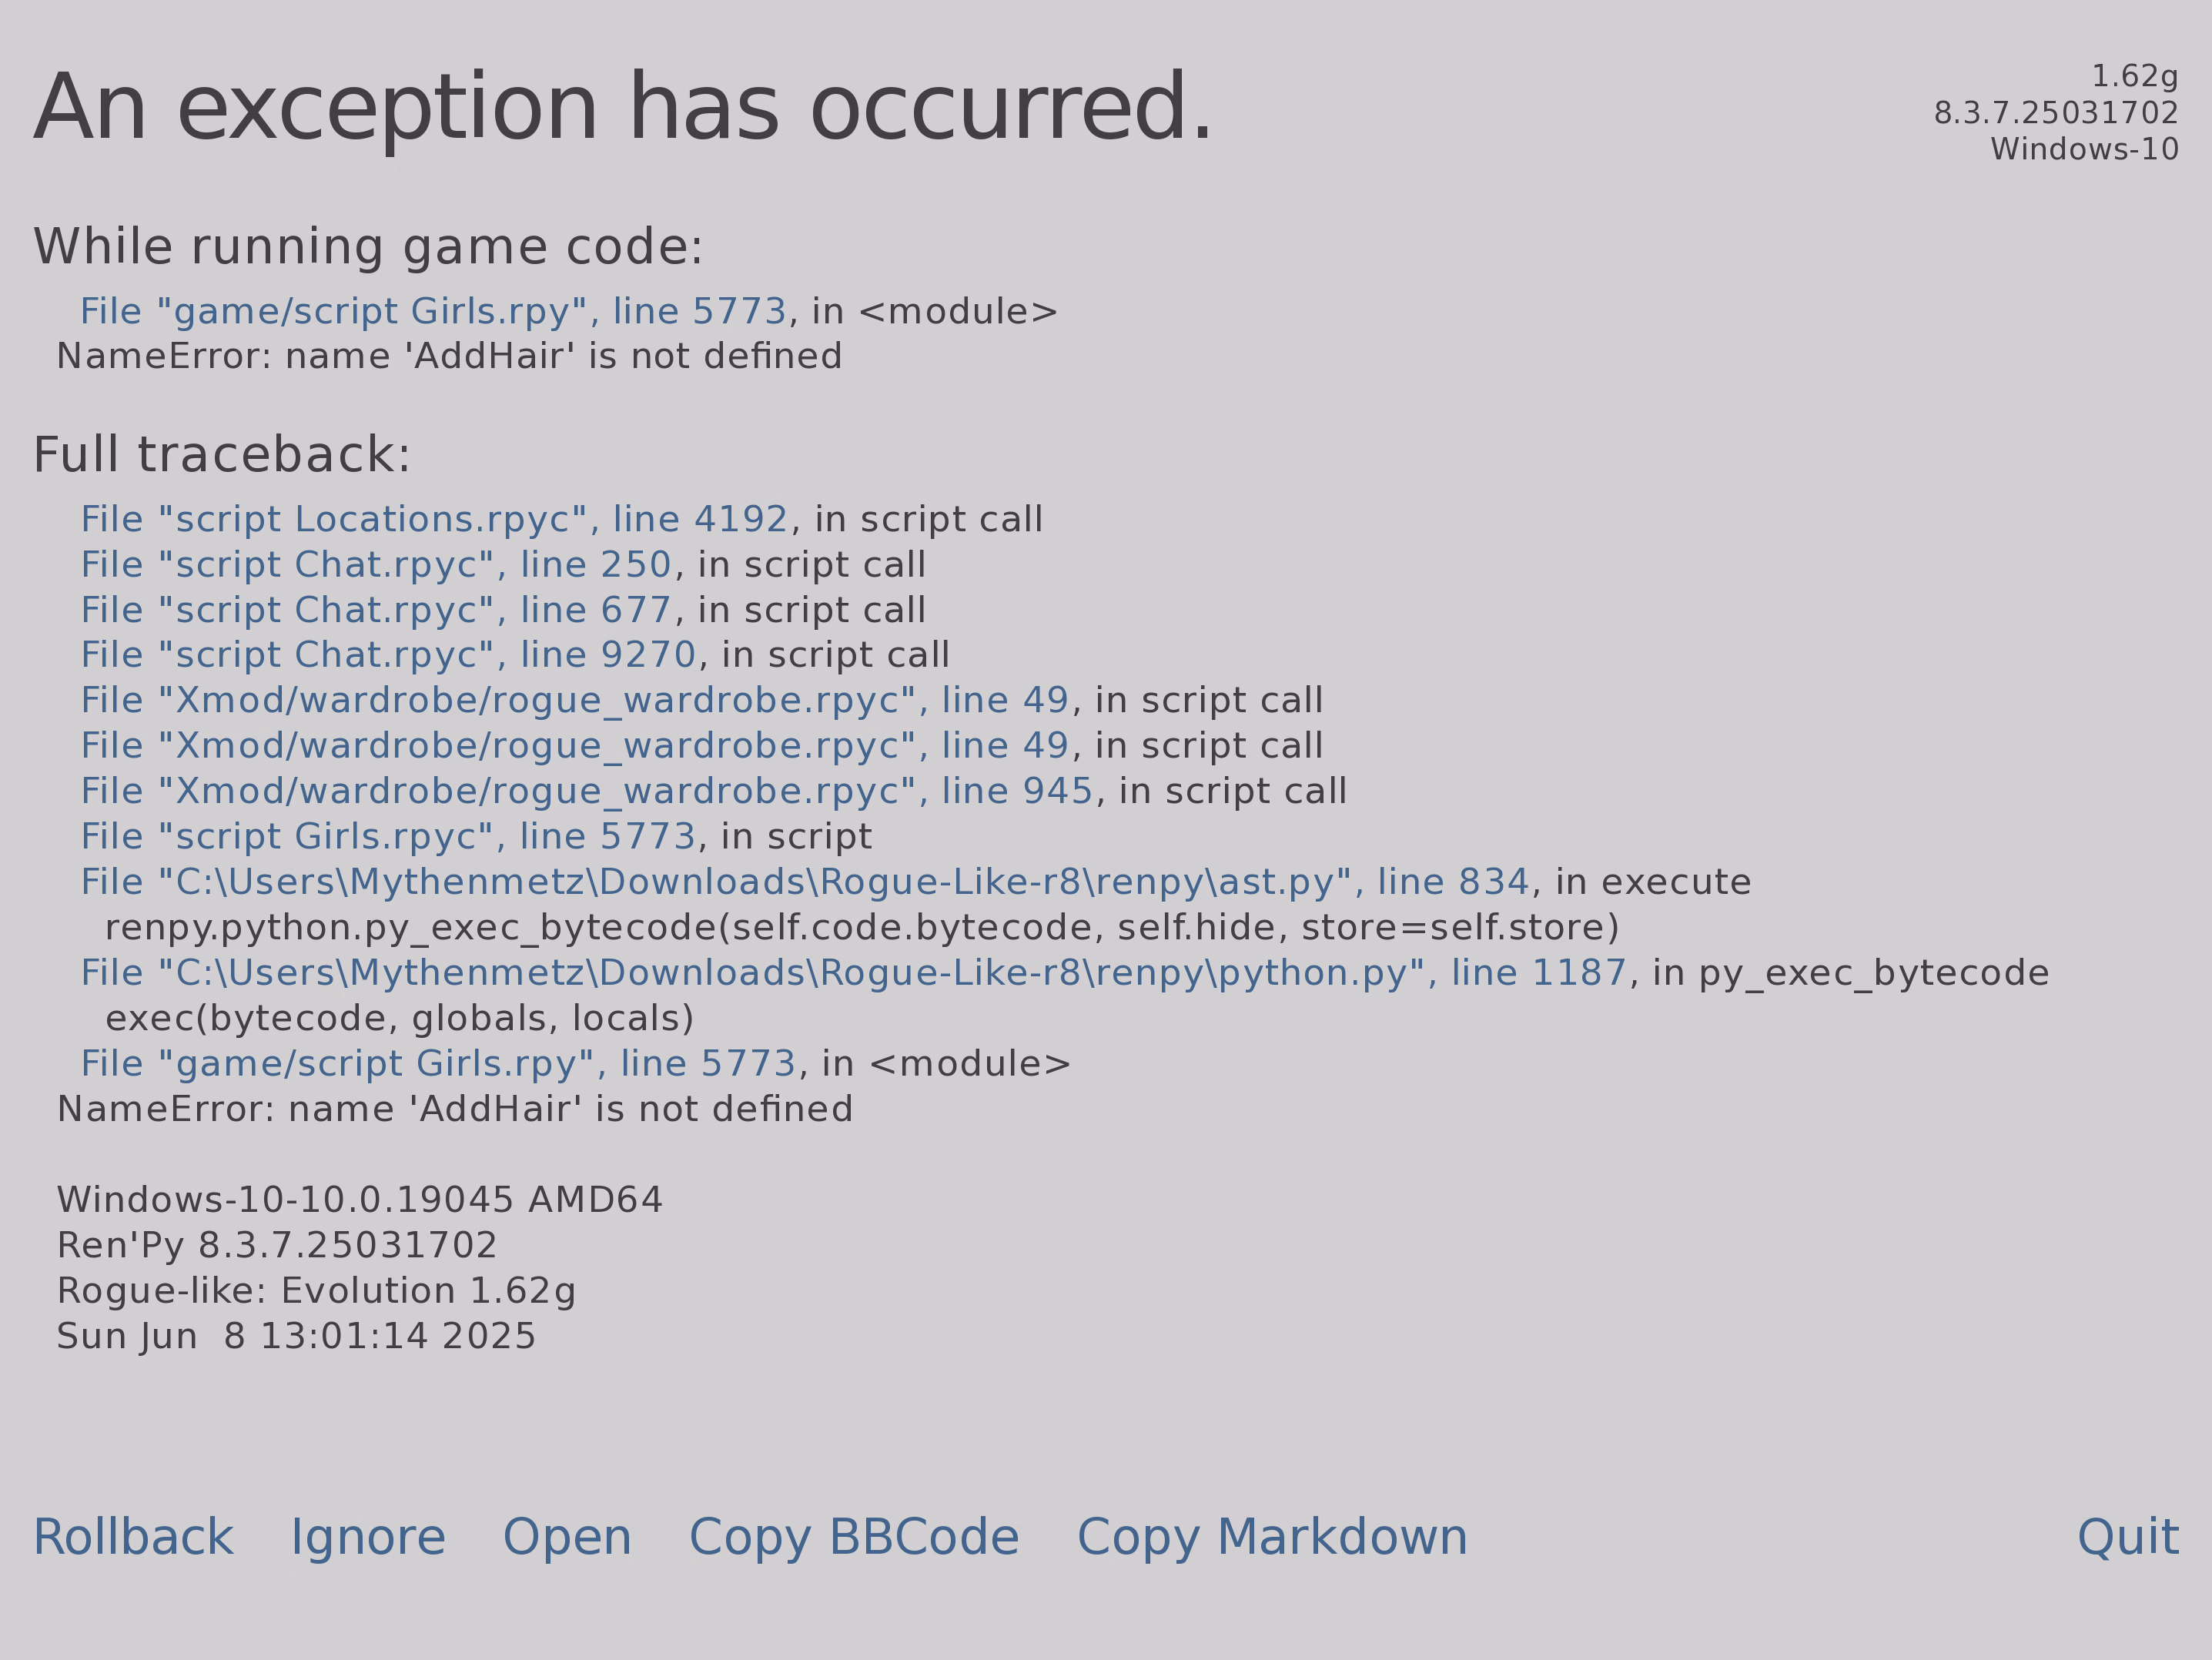2212x1660 pixels.
Task: Open script Chat.rpyc line 9270 link
Action: click(x=388, y=655)
